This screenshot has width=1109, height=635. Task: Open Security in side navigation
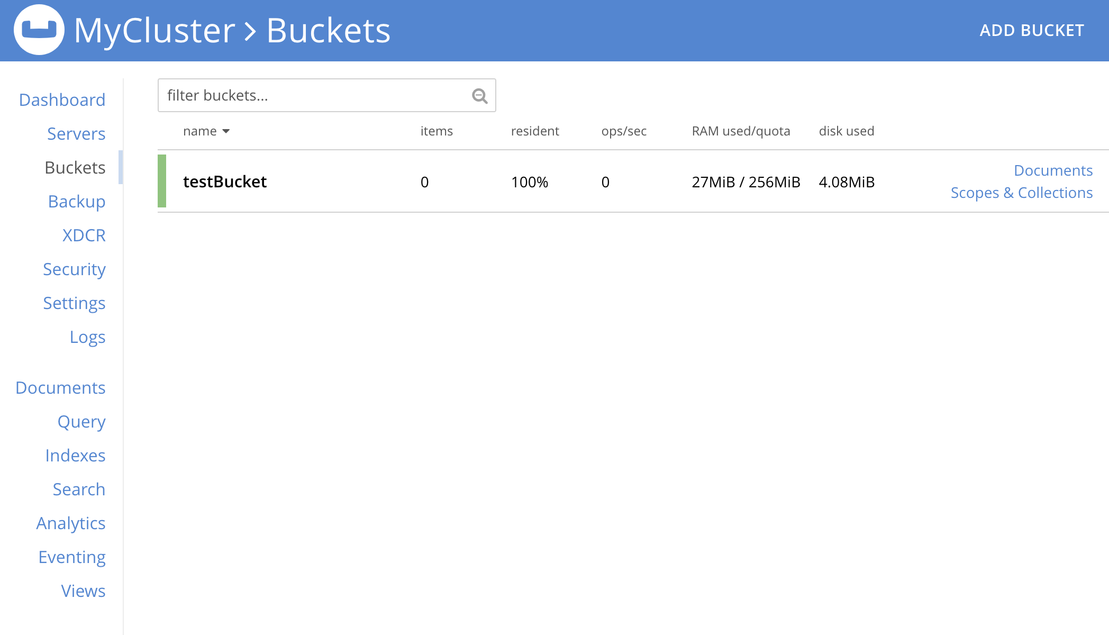click(x=74, y=269)
